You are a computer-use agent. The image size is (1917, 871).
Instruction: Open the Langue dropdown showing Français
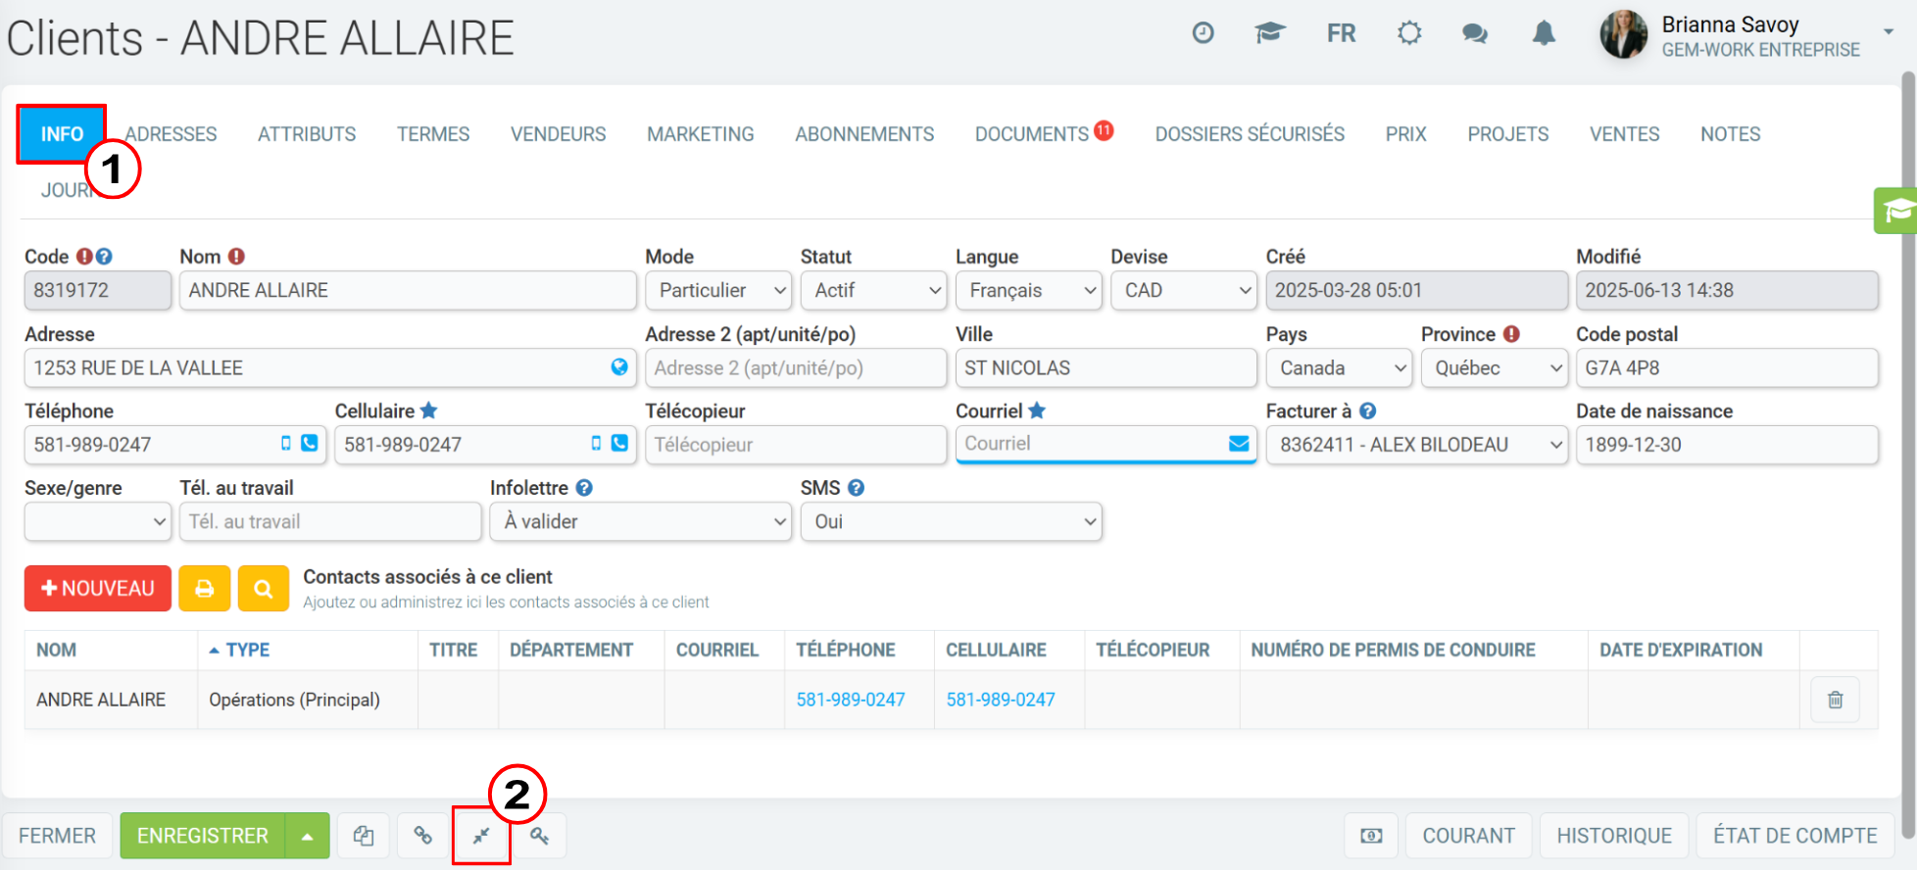pyautogui.click(x=1029, y=290)
